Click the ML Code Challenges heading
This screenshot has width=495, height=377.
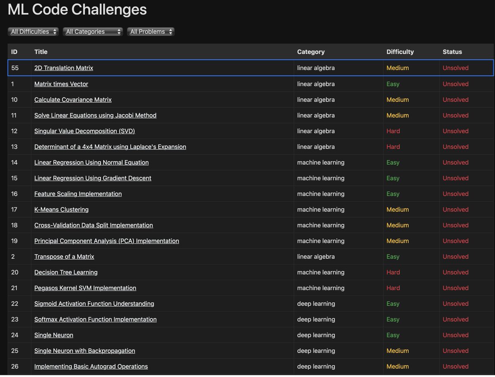77,9
